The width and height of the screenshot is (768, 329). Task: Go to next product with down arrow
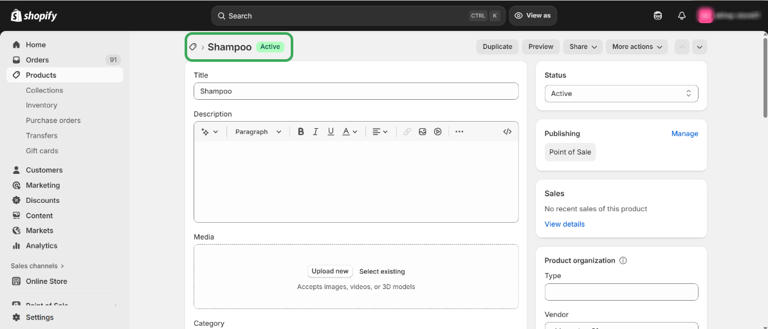point(700,47)
